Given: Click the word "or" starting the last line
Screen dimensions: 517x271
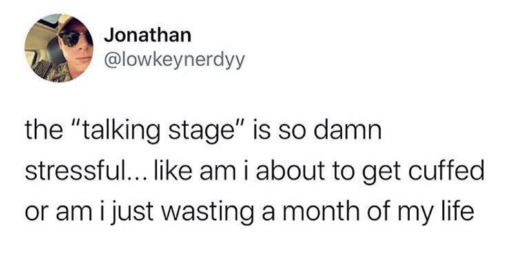Looking at the screenshot, I should point(37,213).
